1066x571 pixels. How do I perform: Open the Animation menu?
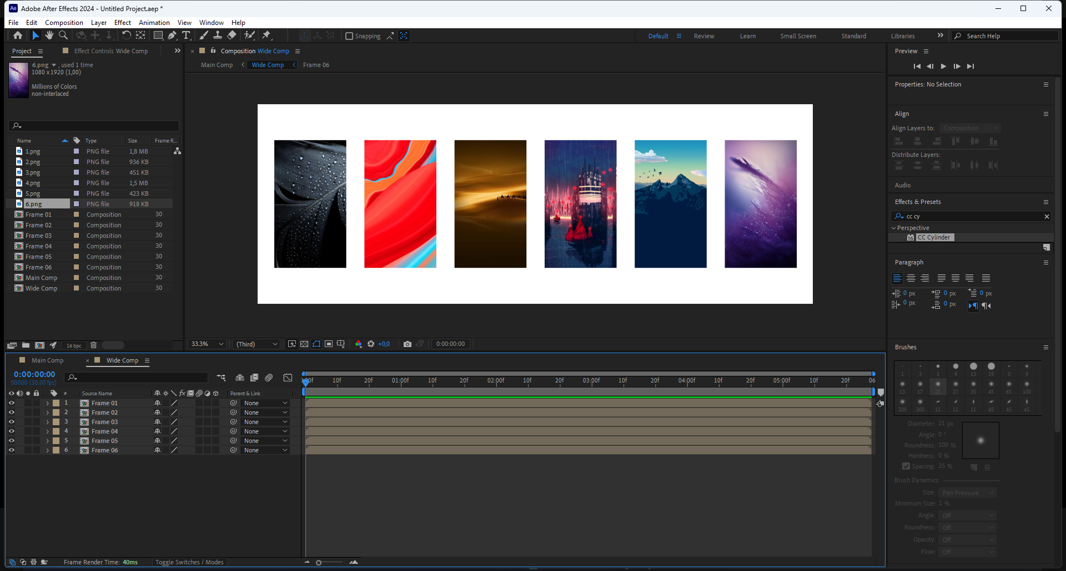pos(154,23)
